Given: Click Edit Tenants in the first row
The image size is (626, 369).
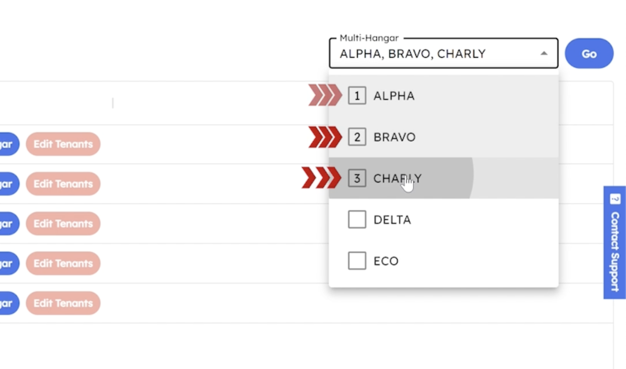Looking at the screenshot, I should pyautogui.click(x=63, y=144).
